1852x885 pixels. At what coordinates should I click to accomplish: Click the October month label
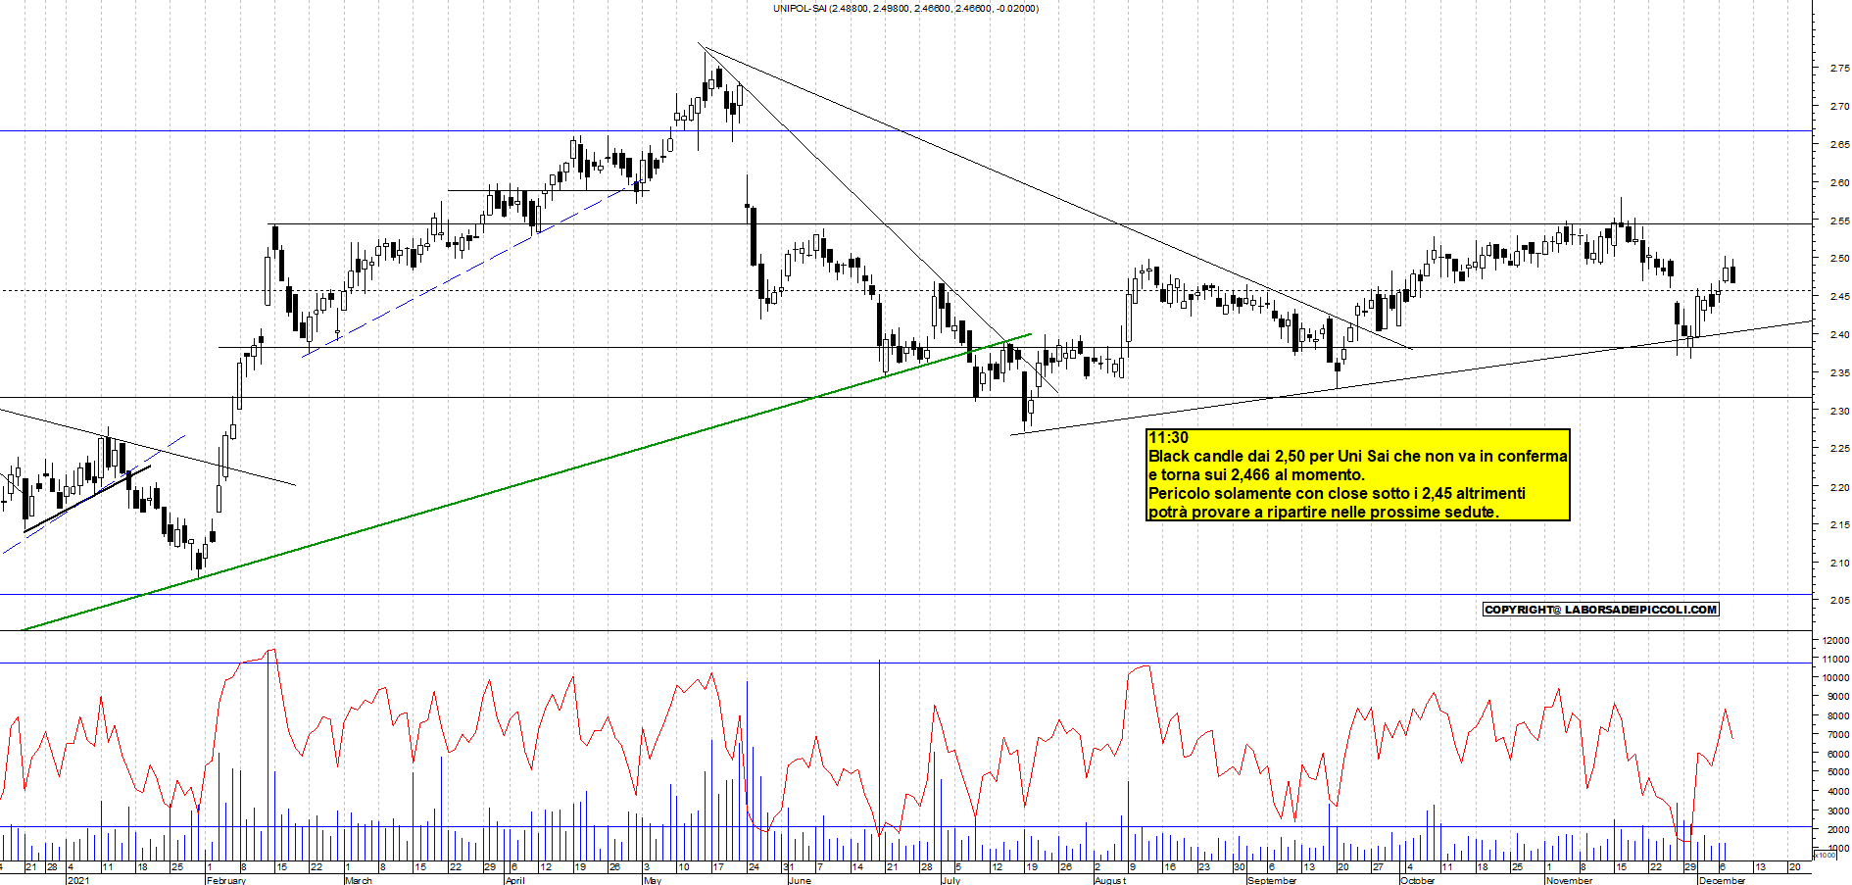pos(1418,880)
